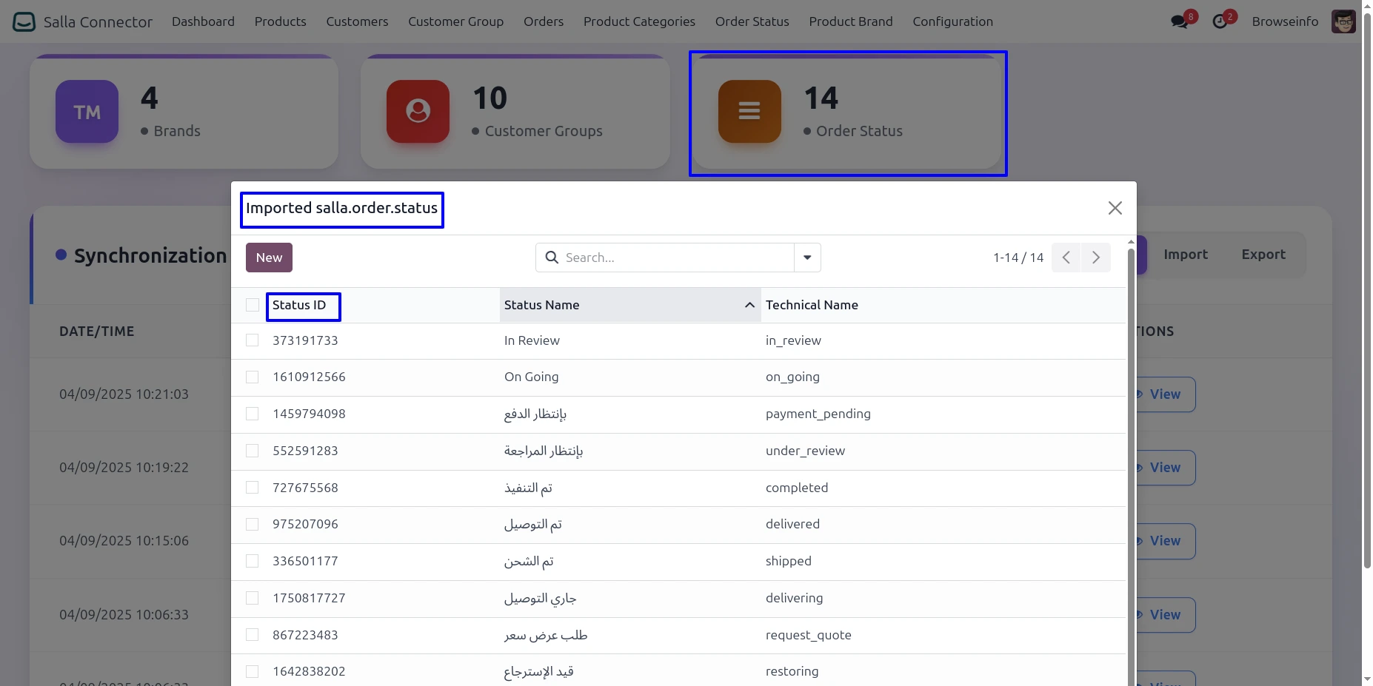Viewport: 1373px width, 686px height.
Task: Click the user avatar picture
Action: pos(1343,21)
